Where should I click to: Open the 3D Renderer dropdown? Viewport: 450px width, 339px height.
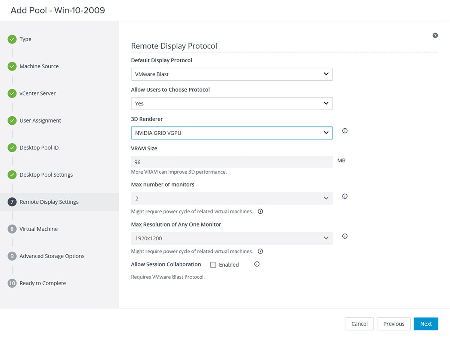(x=231, y=133)
